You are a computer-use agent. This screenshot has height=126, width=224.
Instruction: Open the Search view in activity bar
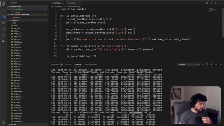pos(3,10)
